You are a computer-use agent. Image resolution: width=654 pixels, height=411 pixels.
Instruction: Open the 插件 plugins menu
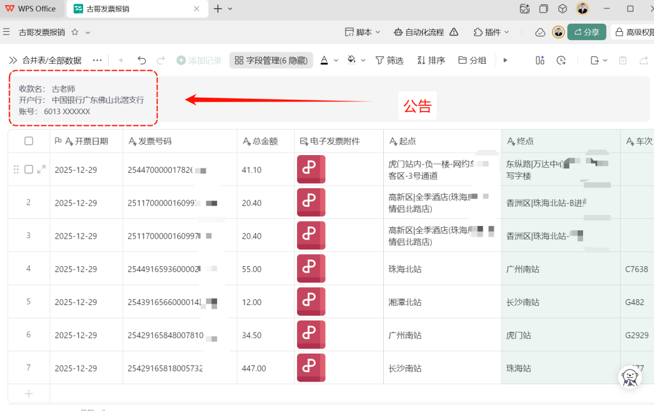pos(491,32)
